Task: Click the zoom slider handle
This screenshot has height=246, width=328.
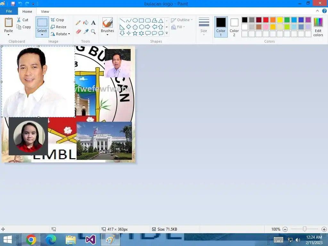Action: (x=305, y=229)
